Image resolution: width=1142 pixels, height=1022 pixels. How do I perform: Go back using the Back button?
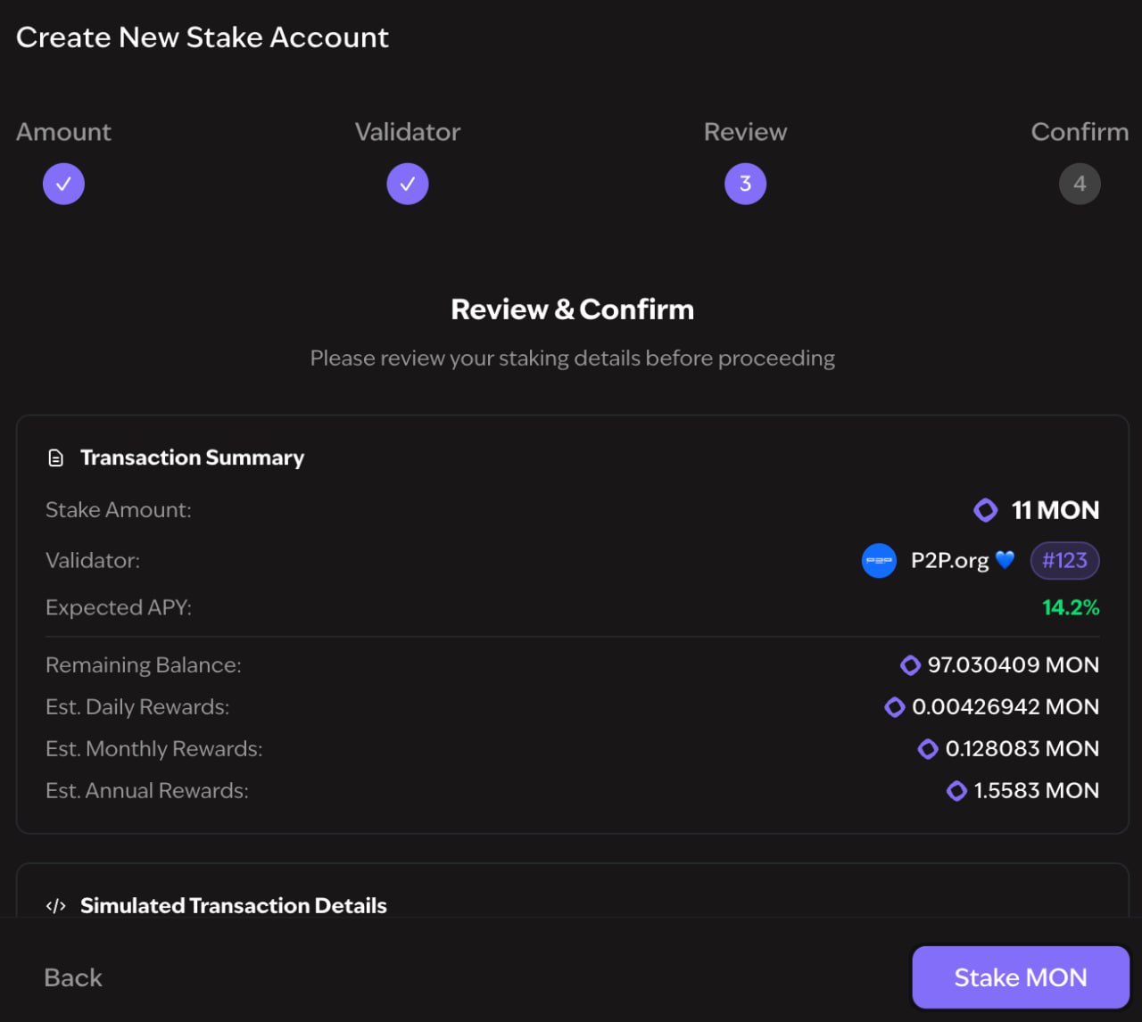pyautogui.click(x=73, y=977)
